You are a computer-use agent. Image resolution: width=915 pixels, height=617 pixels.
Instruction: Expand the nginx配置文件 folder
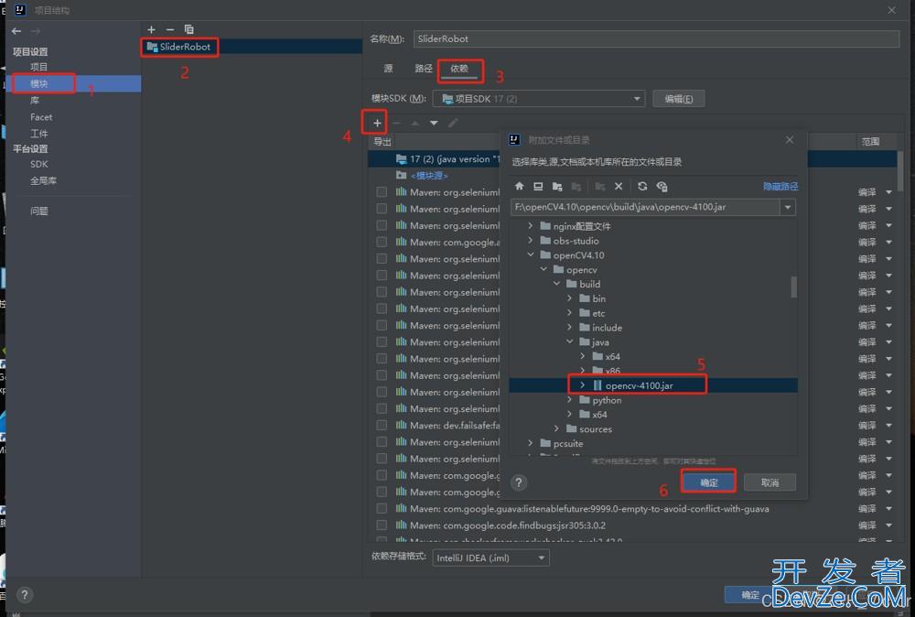tap(530, 225)
